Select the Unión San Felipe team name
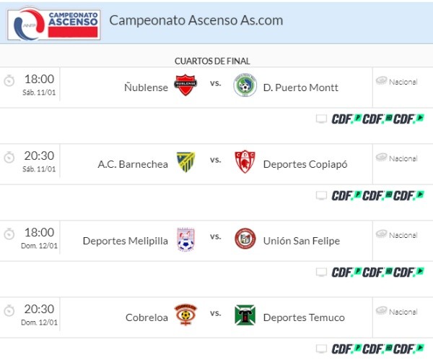Image resolution: width=433 pixels, height=363 pixels. pyautogui.click(x=302, y=241)
